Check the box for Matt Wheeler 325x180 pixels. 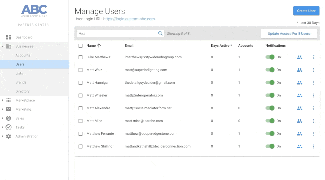coord(81,95)
